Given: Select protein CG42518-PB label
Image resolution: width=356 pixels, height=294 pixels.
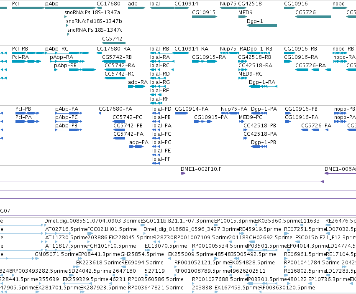Looking at the screenshot, I should (260, 126).
